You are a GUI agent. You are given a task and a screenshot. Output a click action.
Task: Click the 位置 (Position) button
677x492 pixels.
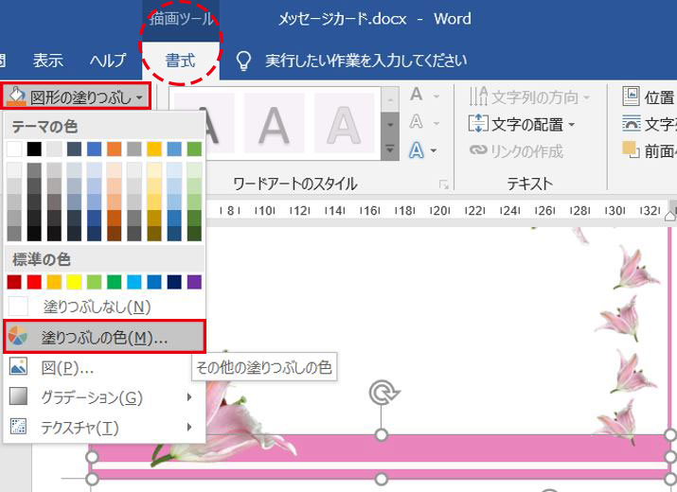(649, 97)
